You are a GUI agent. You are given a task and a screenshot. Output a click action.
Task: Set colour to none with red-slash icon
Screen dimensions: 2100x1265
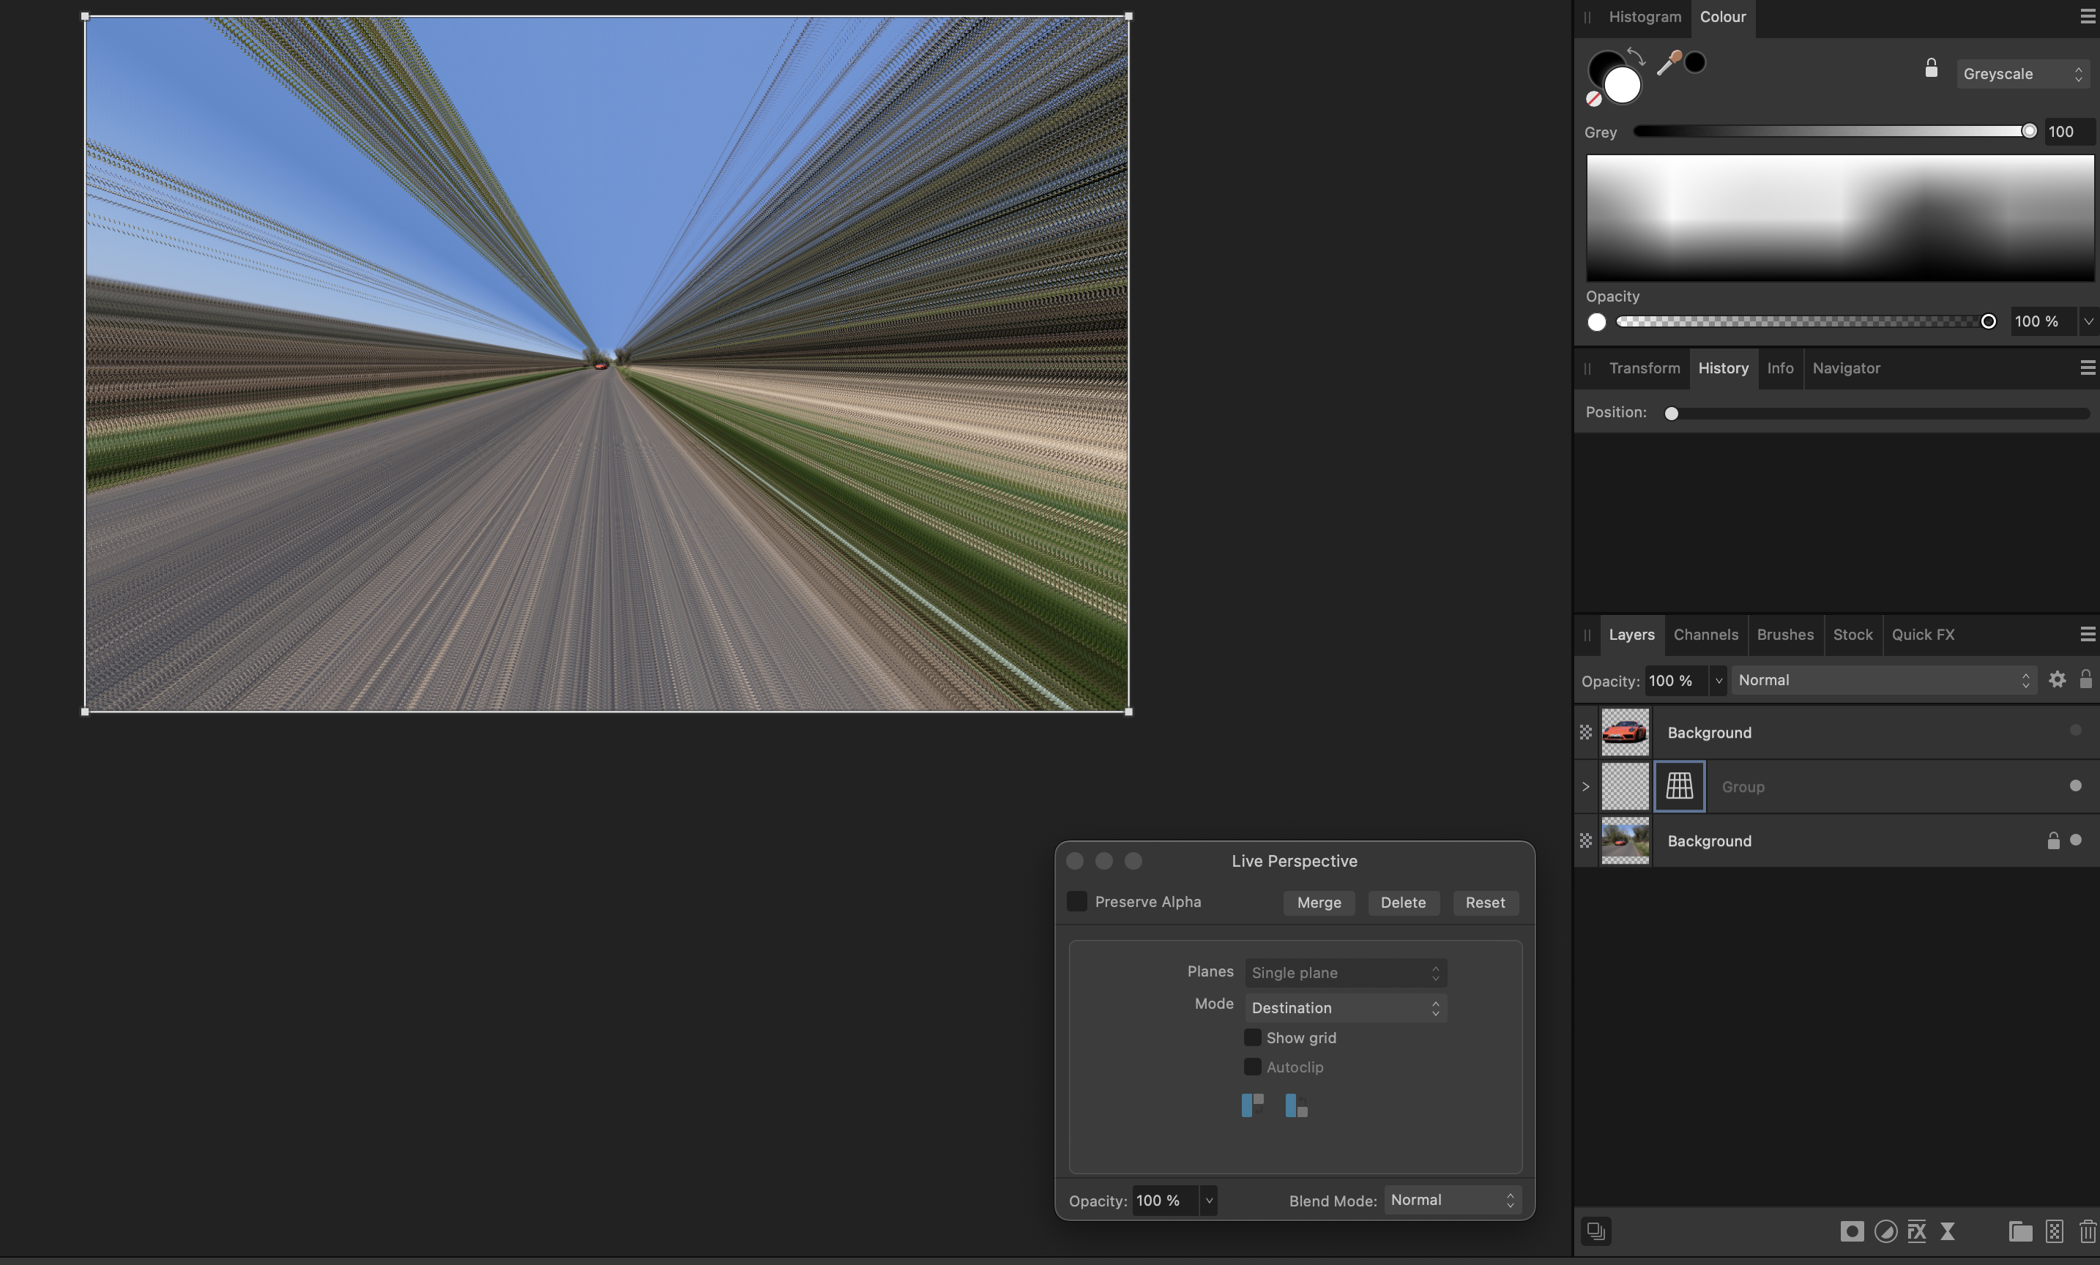(x=1594, y=99)
